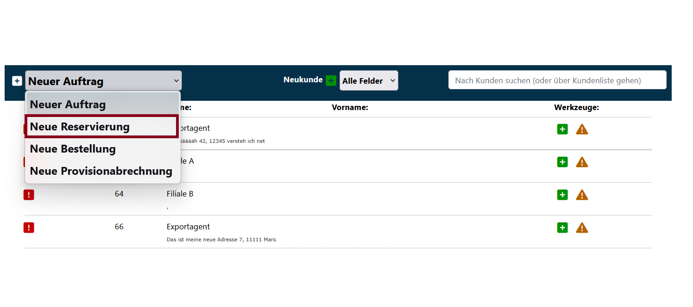Viewport: 693px width, 307px height.
Task: Pick Neue Provisionabrechnung in the dropdown list
Action: (x=101, y=171)
